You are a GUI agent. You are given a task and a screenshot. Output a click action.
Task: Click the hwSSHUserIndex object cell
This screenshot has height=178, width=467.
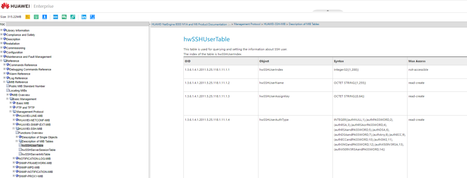[295, 72]
